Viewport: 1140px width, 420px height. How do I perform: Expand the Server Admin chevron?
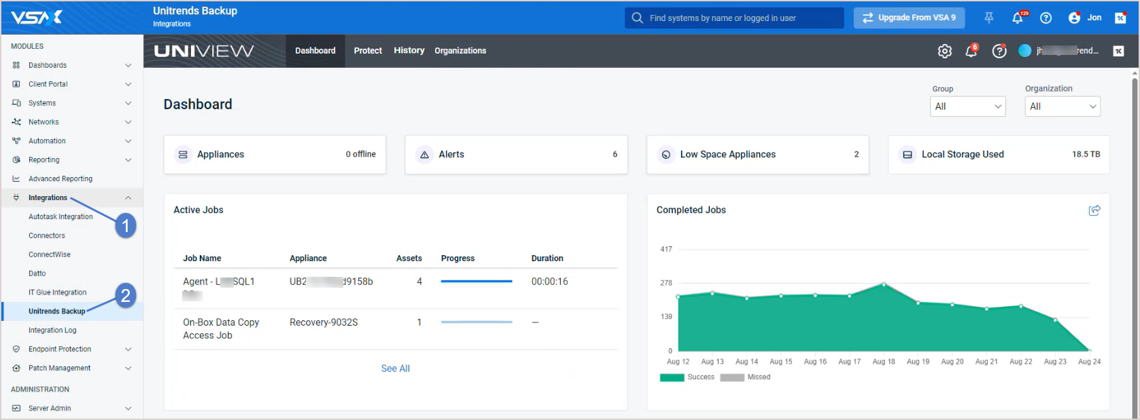128,408
